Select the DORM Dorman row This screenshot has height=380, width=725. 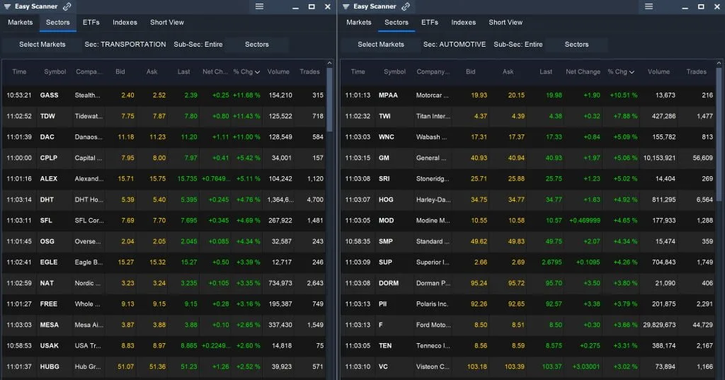(528, 283)
